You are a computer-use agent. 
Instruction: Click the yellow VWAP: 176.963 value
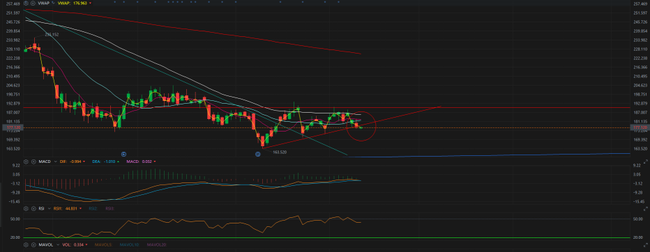pos(73,3)
